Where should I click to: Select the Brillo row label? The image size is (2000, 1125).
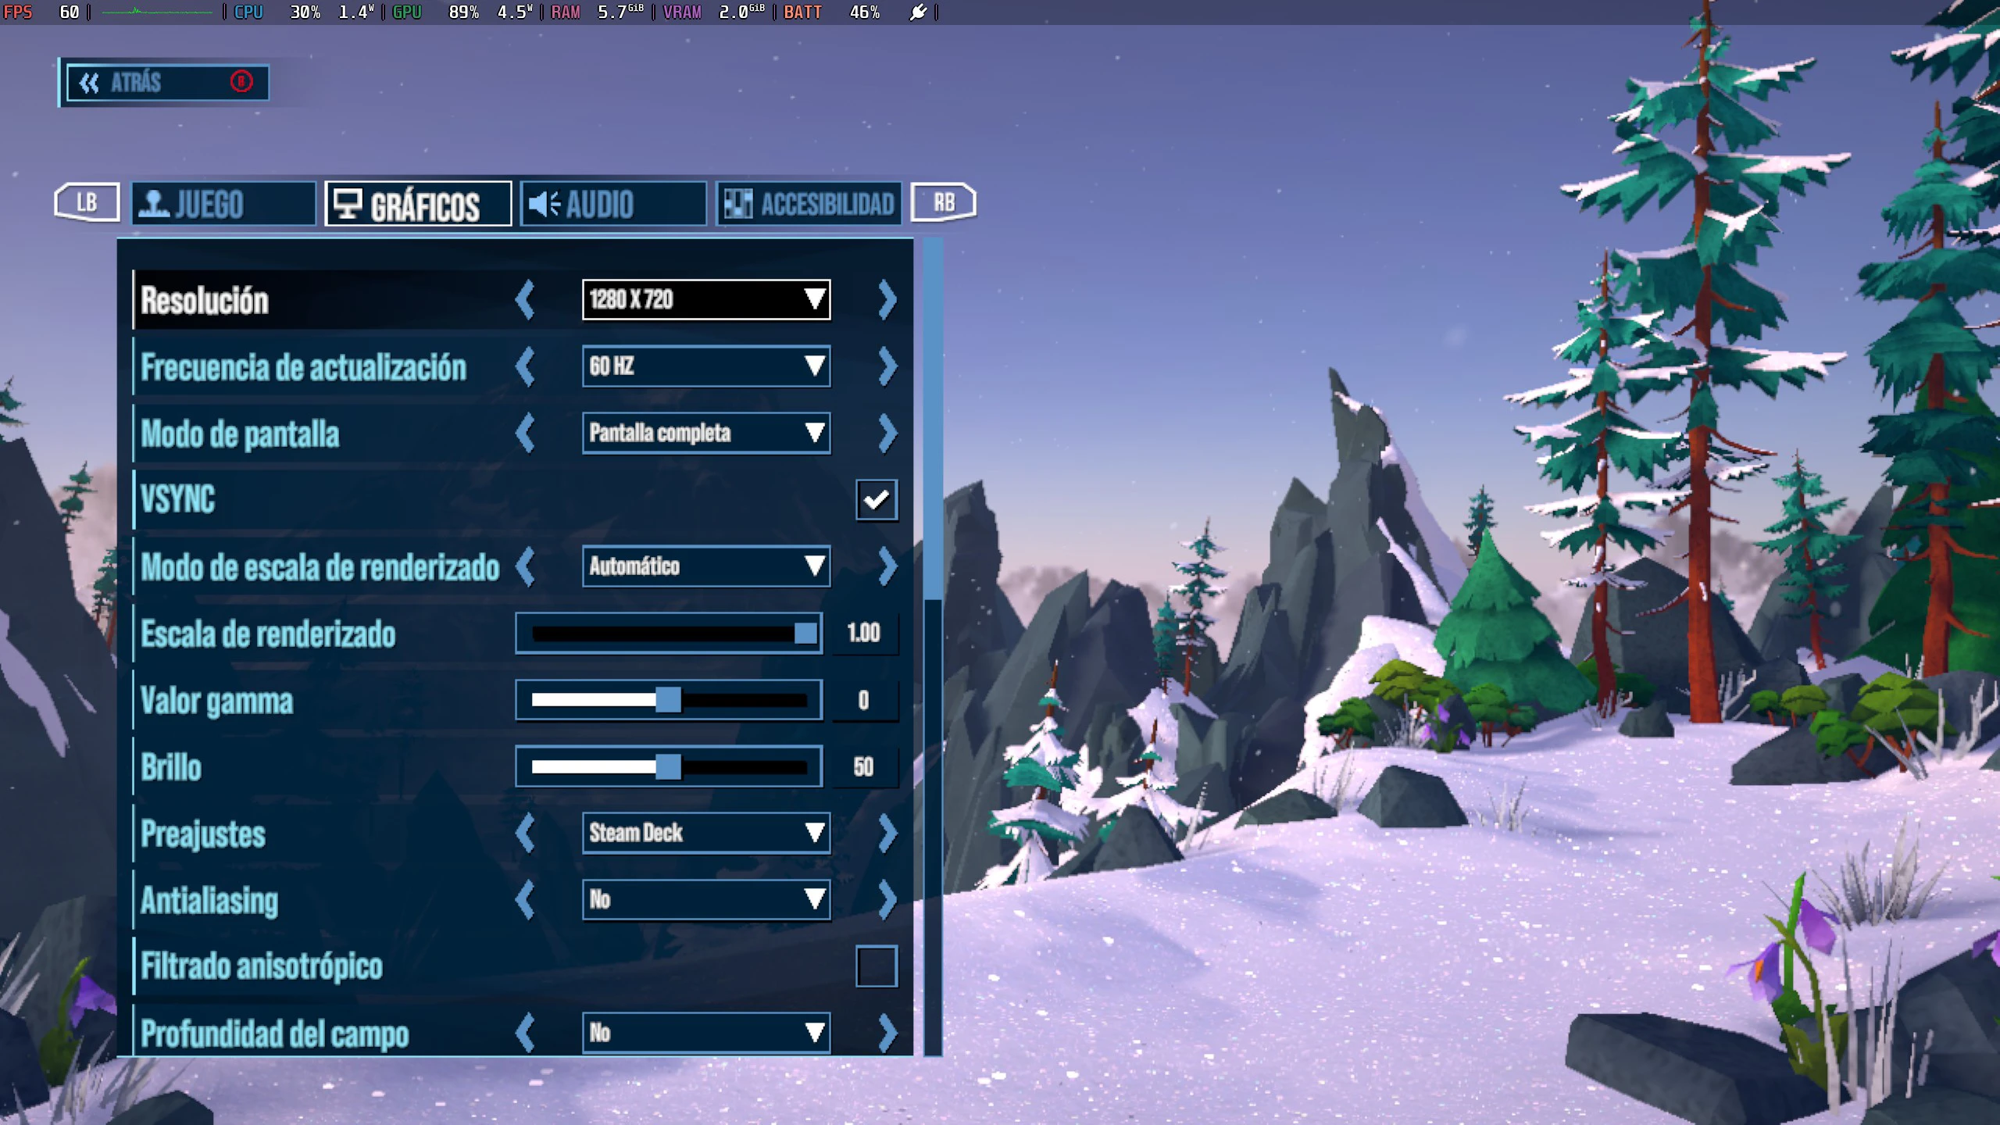pyautogui.click(x=171, y=766)
